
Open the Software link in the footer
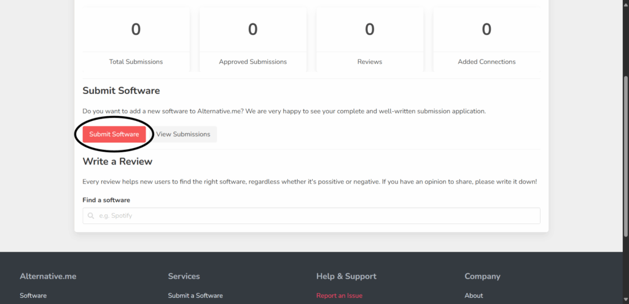tap(33, 295)
